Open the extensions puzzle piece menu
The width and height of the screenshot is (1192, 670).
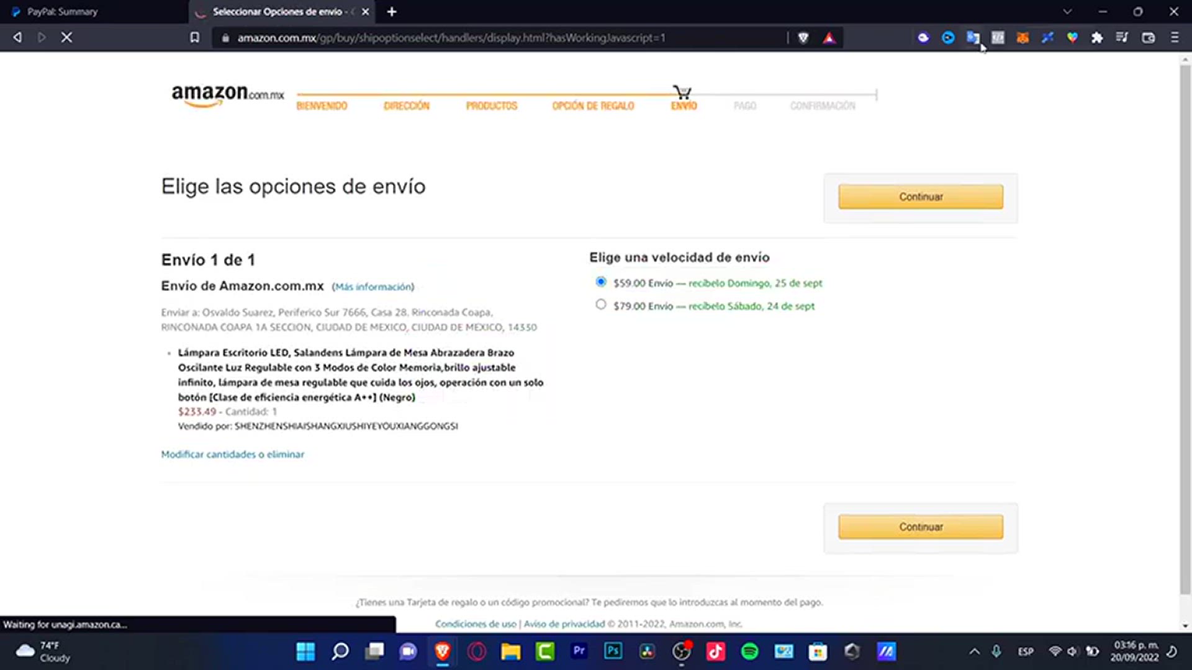click(1097, 38)
